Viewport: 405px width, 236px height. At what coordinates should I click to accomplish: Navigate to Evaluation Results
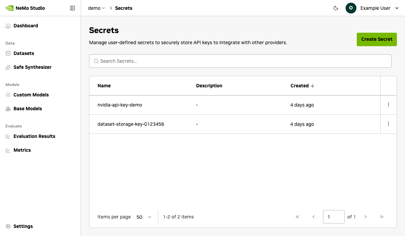click(x=34, y=136)
